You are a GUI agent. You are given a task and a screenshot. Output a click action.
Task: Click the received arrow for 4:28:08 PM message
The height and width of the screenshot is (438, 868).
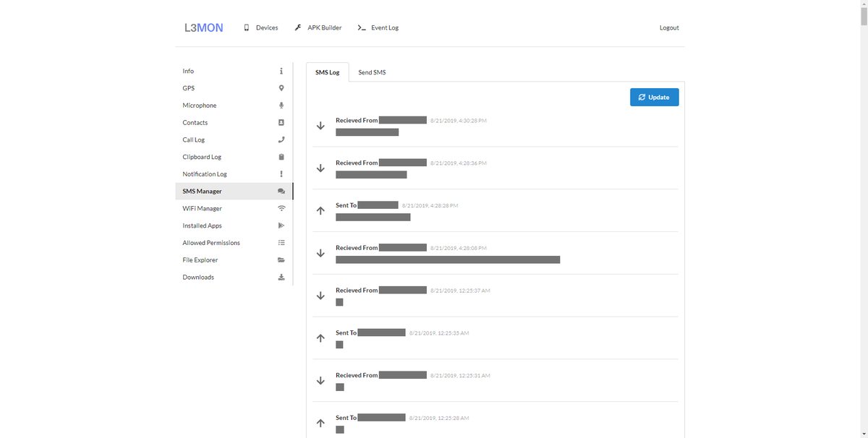320,254
